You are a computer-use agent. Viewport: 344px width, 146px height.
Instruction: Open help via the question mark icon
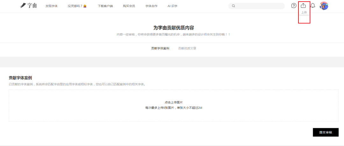[x=294, y=6]
